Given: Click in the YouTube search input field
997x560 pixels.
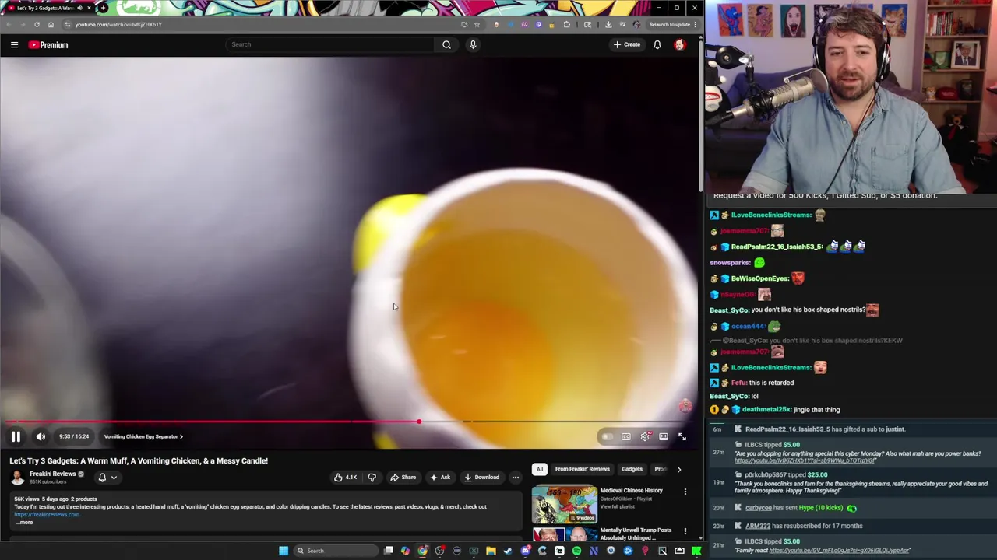Looking at the screenshot, I should tap(329, 44).
